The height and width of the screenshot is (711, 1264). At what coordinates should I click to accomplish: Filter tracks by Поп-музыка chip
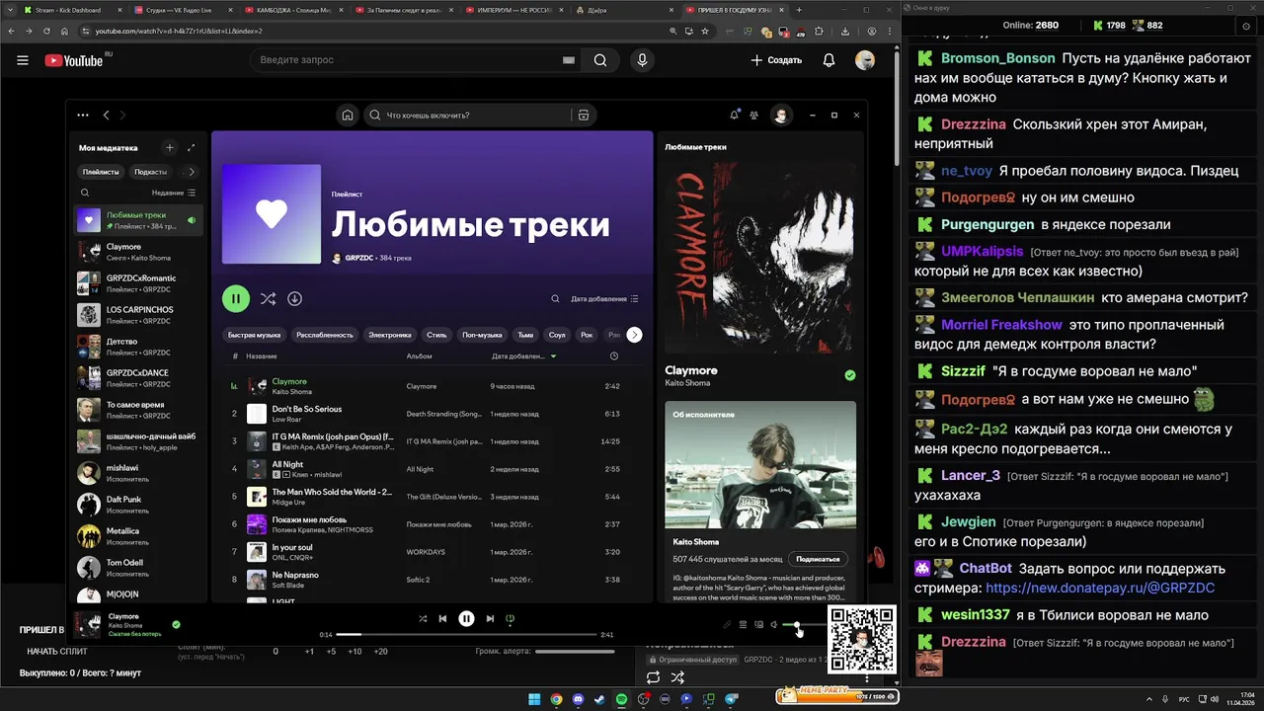483,335
